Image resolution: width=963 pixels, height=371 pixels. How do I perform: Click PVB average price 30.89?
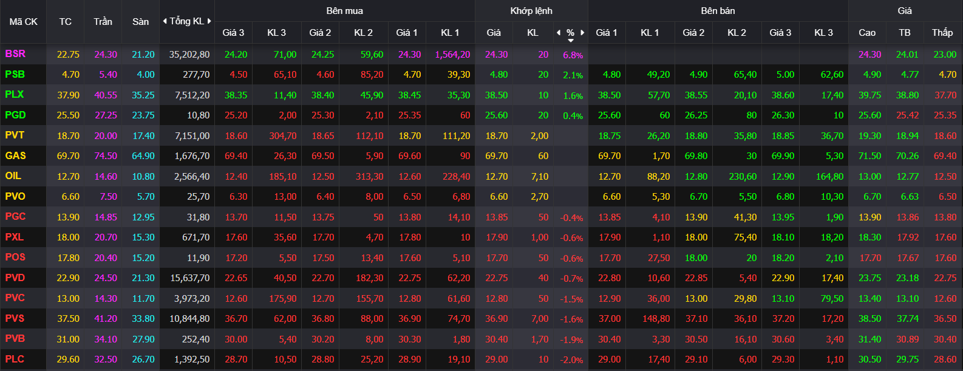[x=908, y=339]
